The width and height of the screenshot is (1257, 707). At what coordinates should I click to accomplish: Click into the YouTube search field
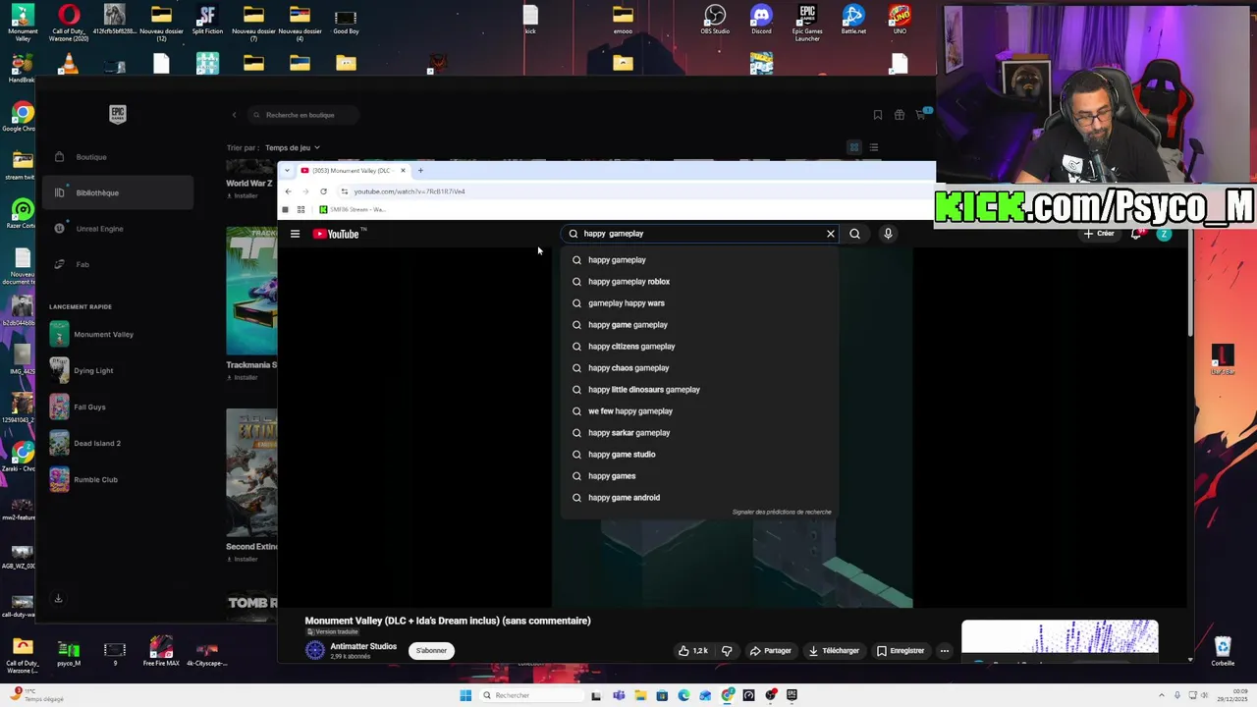[699, 234]
